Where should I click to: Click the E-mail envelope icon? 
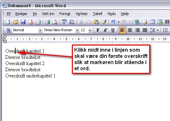(38, 22)
